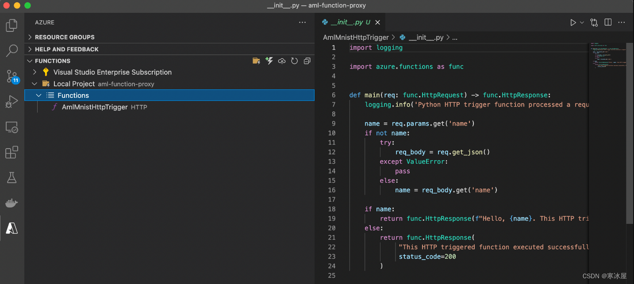Screen dimensions: 634x284
Task: Open the Docker view
Action: pos(12,203)
